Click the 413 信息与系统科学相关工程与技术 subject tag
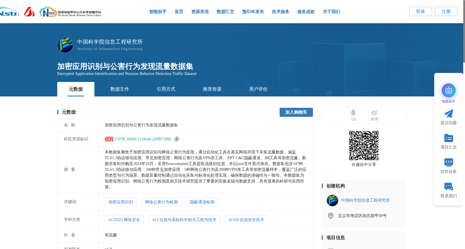This screenshot has height=249, width=465. tap(184, 220)
